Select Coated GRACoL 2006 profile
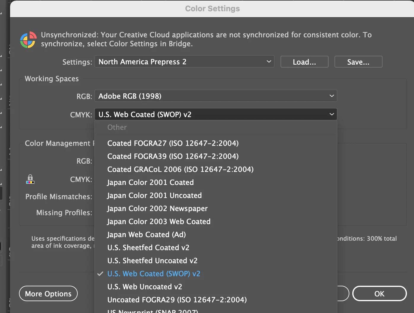The image size is (414, 313). 216,169
